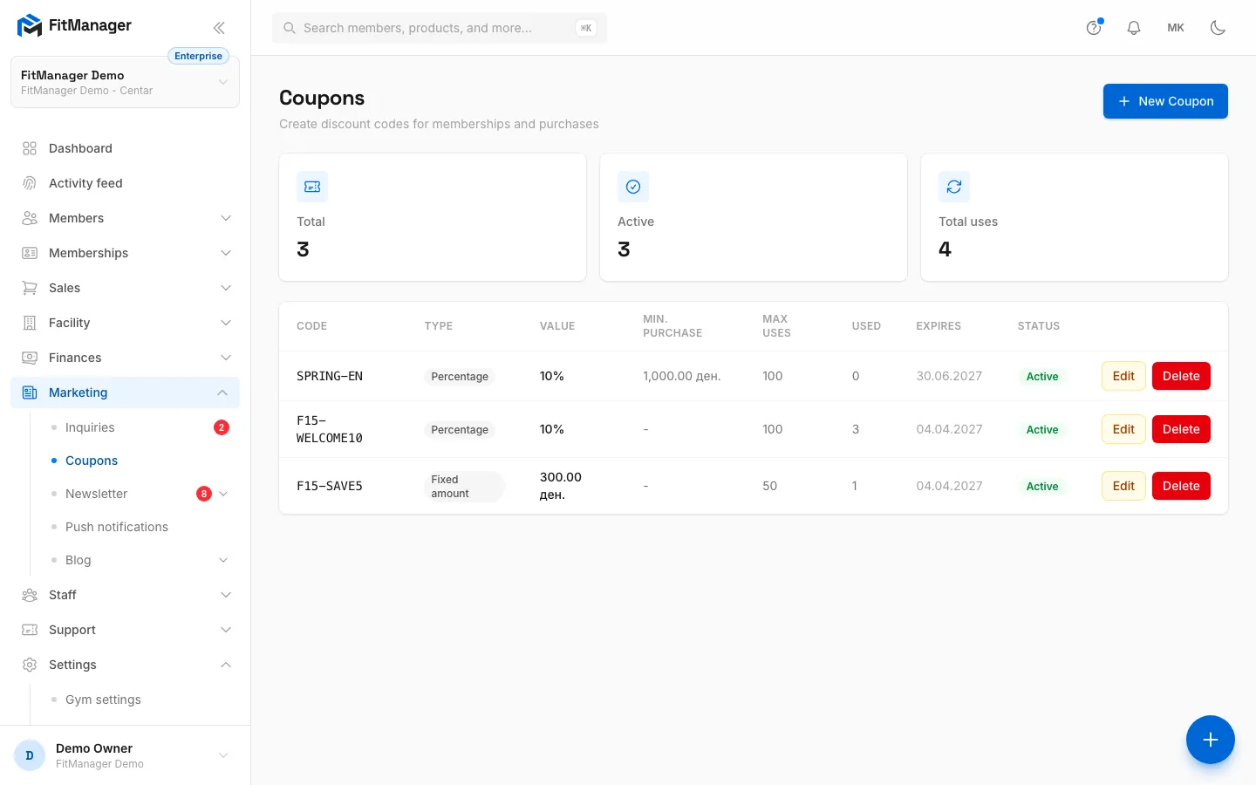This screenshot has height=785, width=1256.
Task: Click the Enterprise plan badge
Action: (x=198, y=56)
